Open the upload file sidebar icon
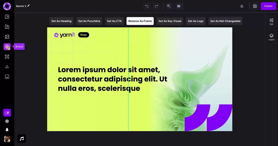 pyautogui.click(x=7, y=27)
